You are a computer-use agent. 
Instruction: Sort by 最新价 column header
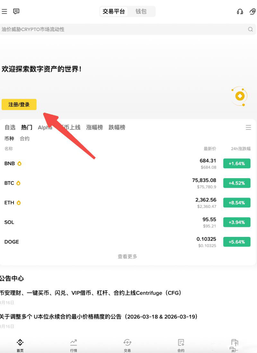coord(210,149)
